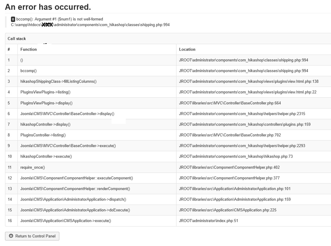Click the administrator\index.php:51 location
The image size is (331, 246).
209,221
